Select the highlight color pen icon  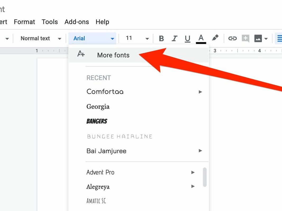215,38
